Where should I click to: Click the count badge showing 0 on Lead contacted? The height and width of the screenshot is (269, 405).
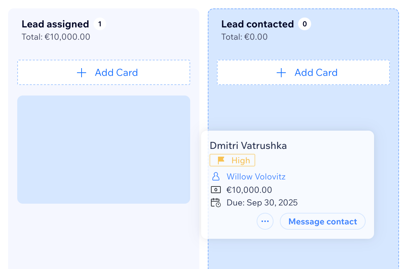click(x=304, y=24)
